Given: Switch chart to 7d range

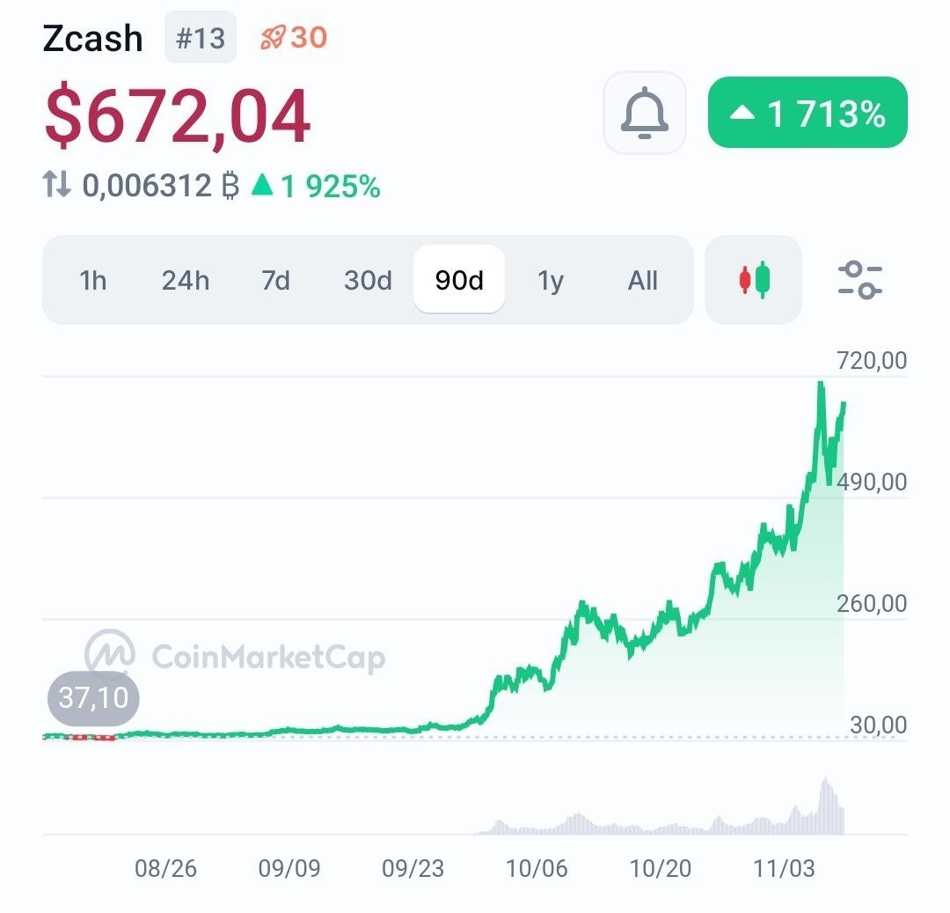Looking at the screenshot, I should 275,280.
